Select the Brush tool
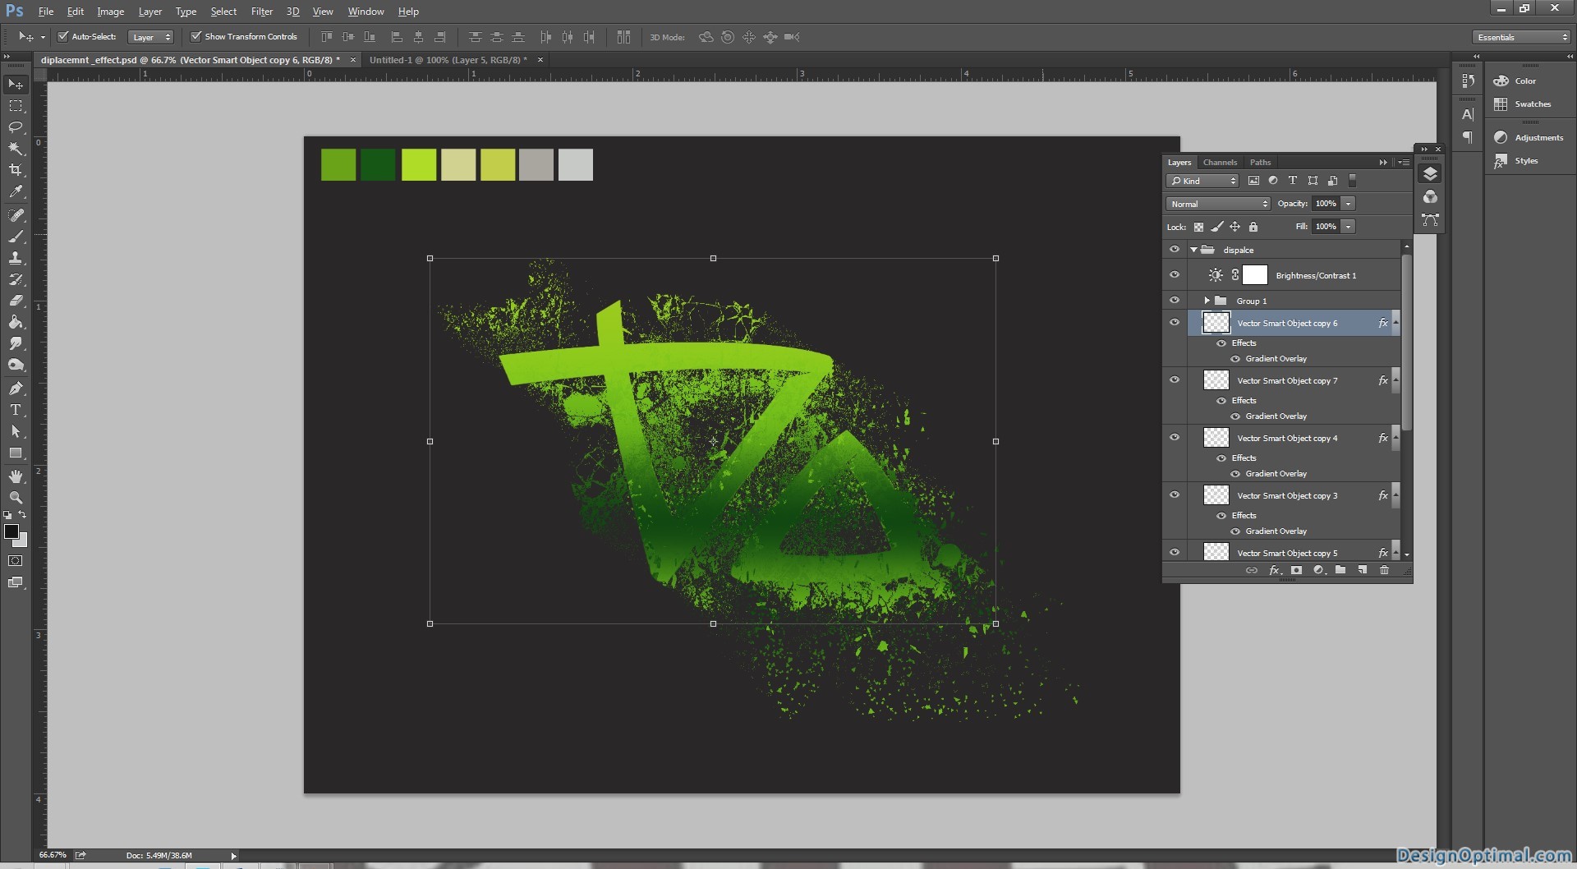Screen dimensions: 1577x869 point(16,237)
